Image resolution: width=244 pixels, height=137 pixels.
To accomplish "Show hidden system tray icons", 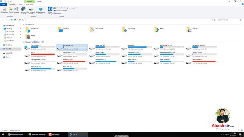I will click(222, 134).
